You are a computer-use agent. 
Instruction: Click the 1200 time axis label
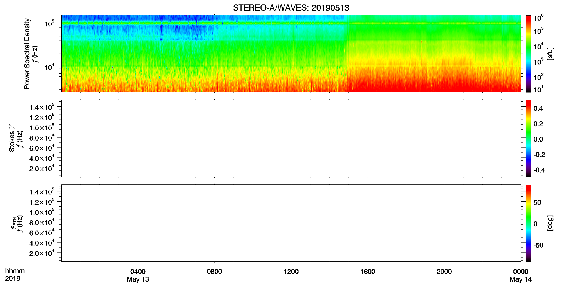[x=291, y=272]
